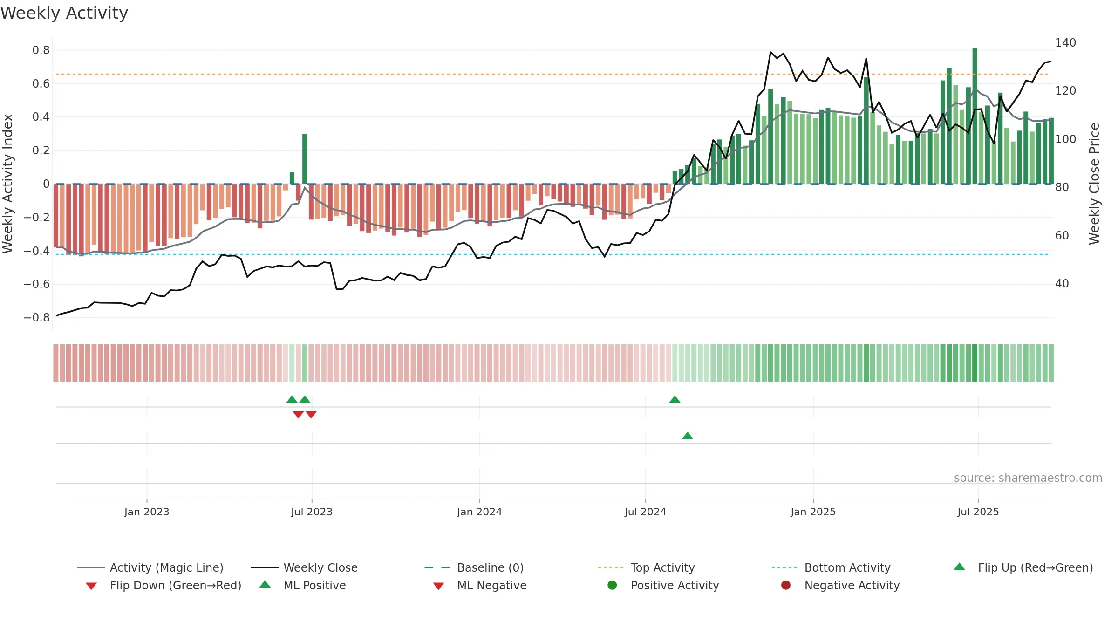Click the source: sharemaestro.com text

point(1028,478)
